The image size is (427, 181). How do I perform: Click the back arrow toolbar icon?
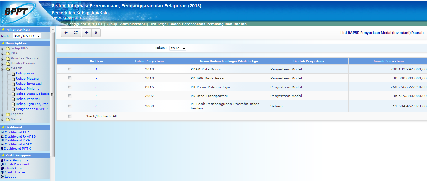tap(66, 33)
